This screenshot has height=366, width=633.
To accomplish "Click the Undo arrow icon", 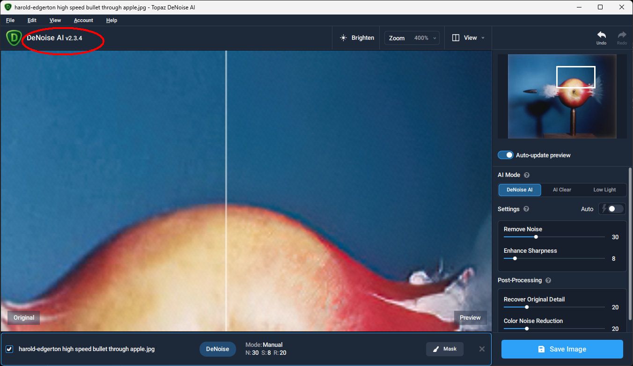I will pos(601,35).
